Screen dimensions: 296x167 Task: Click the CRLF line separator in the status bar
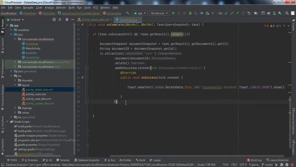tap(234, 165)
